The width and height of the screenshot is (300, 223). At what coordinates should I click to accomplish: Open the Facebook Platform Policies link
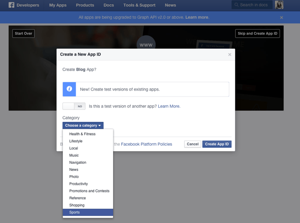(146, 144)
